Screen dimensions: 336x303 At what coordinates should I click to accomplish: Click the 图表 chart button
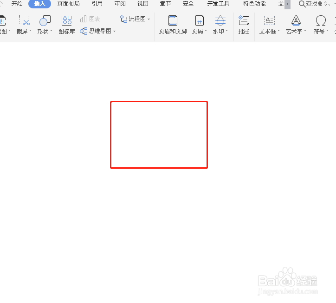point(90,19)
